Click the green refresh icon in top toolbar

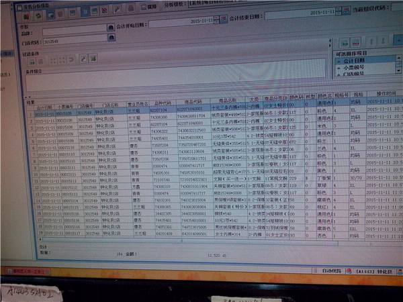click(x=38, y=13)
